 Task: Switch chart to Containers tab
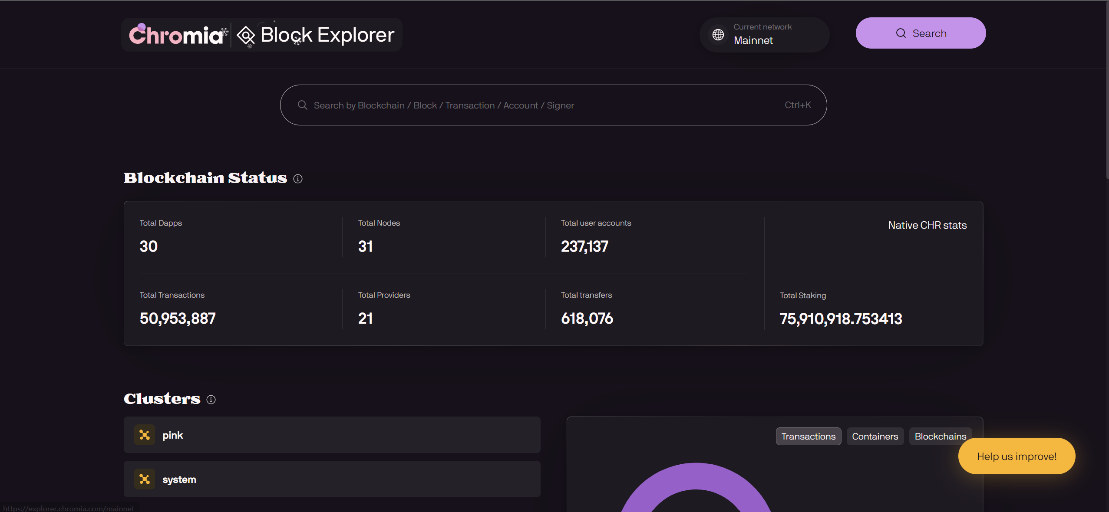click(x=875, y=437)
